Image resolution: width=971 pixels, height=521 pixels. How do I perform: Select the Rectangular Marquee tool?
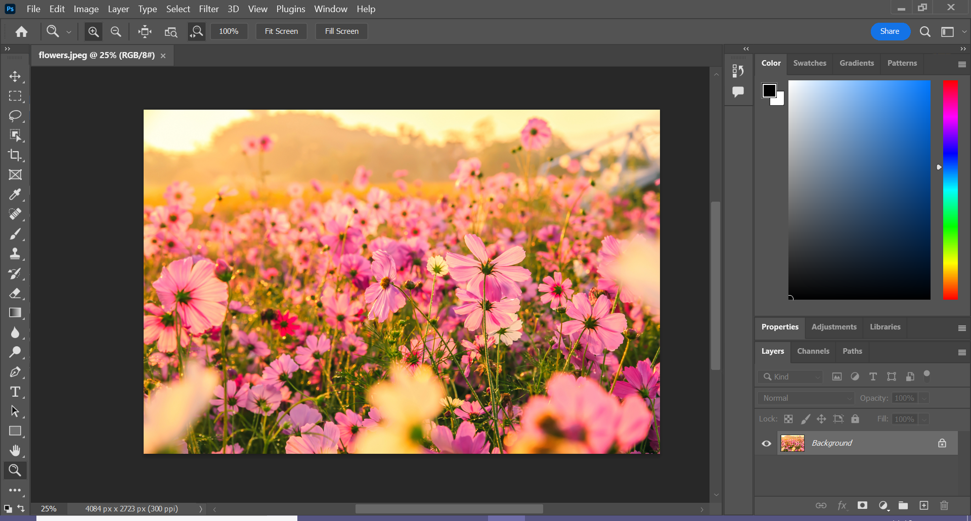(x=15, y=96)
